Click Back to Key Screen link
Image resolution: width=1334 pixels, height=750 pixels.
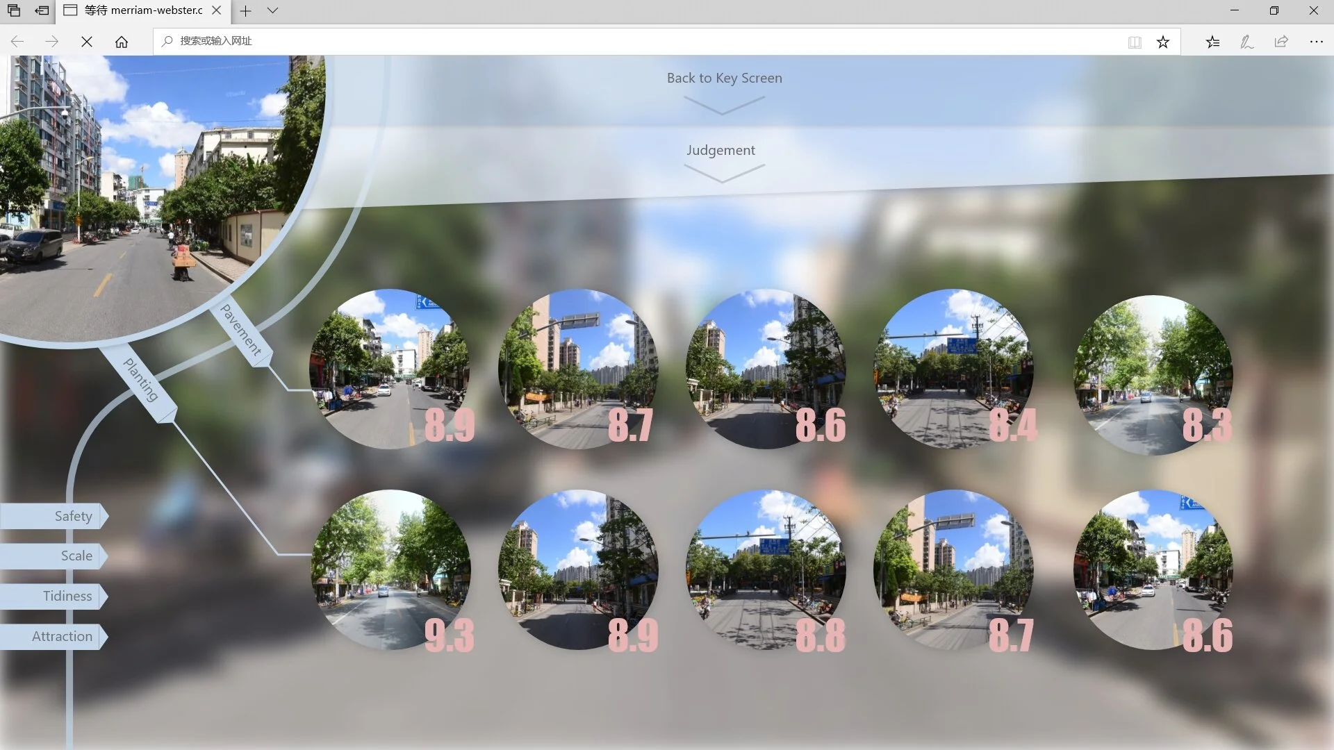point(724,78)
